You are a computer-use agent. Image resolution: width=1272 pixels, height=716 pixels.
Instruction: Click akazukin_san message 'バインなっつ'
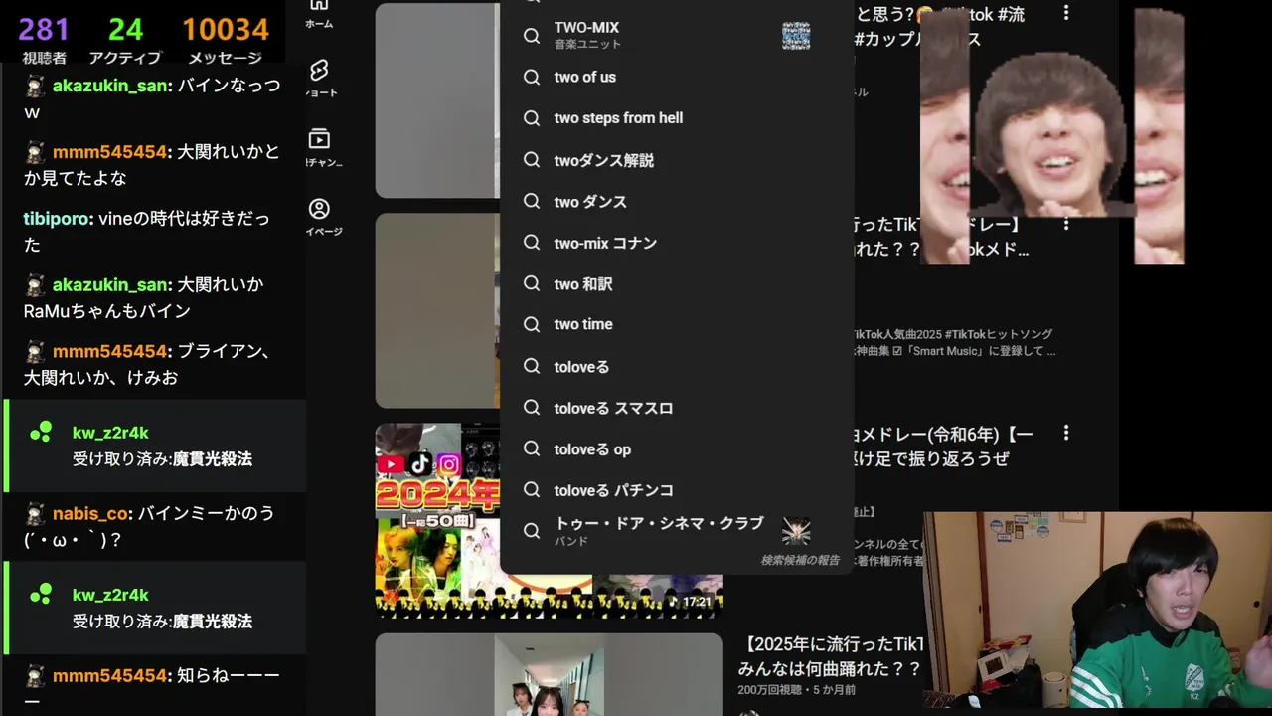click(152, 98)
